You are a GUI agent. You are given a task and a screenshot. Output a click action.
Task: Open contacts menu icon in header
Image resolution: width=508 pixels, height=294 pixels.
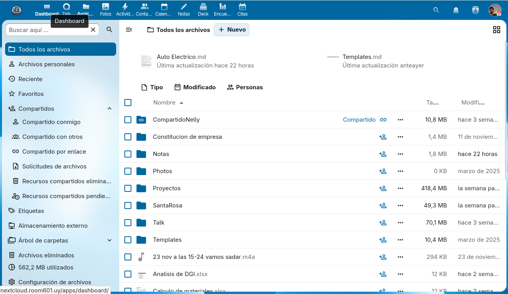[x=476, y=10]
